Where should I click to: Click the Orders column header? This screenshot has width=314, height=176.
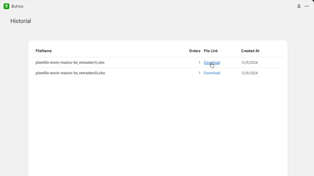(x=194, y=51)
